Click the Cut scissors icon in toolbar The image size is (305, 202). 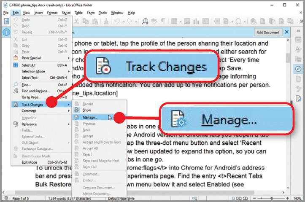(x=76, y=21)
